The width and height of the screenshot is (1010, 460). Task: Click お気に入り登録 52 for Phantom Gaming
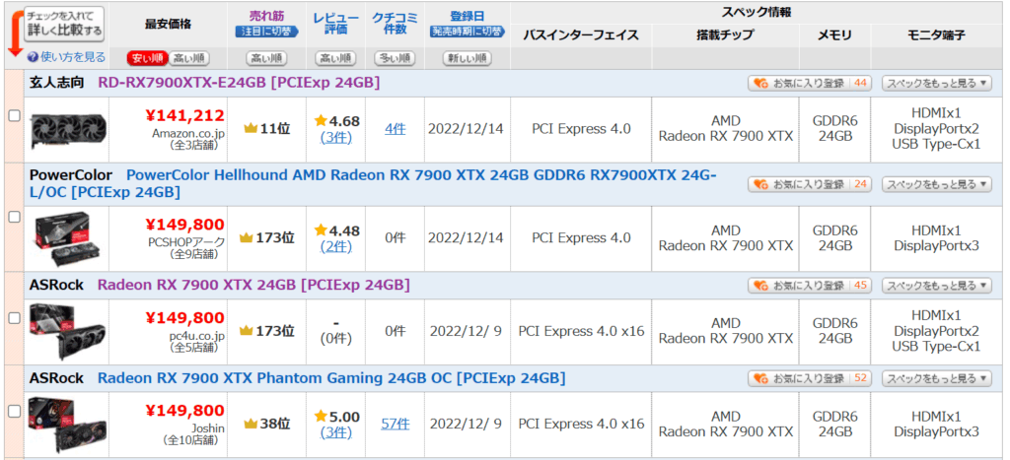pos(809,379)
